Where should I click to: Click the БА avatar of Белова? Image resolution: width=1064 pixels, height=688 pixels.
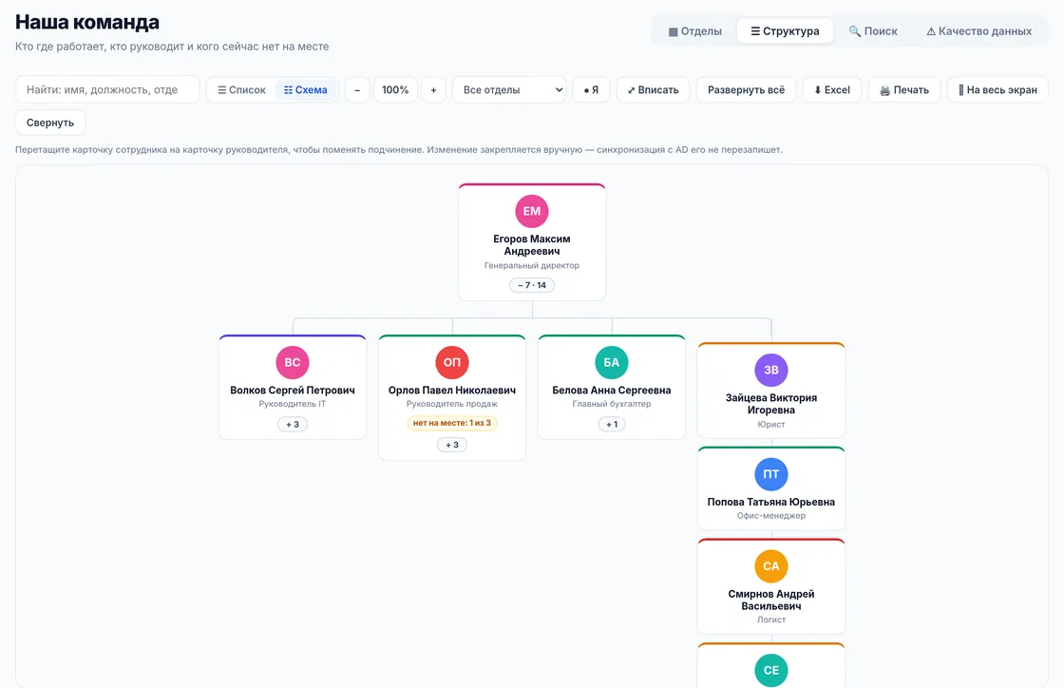612,362
